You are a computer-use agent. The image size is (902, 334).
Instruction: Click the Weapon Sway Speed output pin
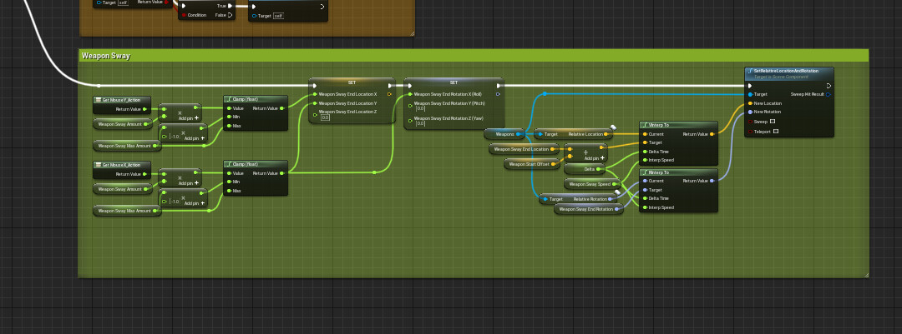point(615,184)
